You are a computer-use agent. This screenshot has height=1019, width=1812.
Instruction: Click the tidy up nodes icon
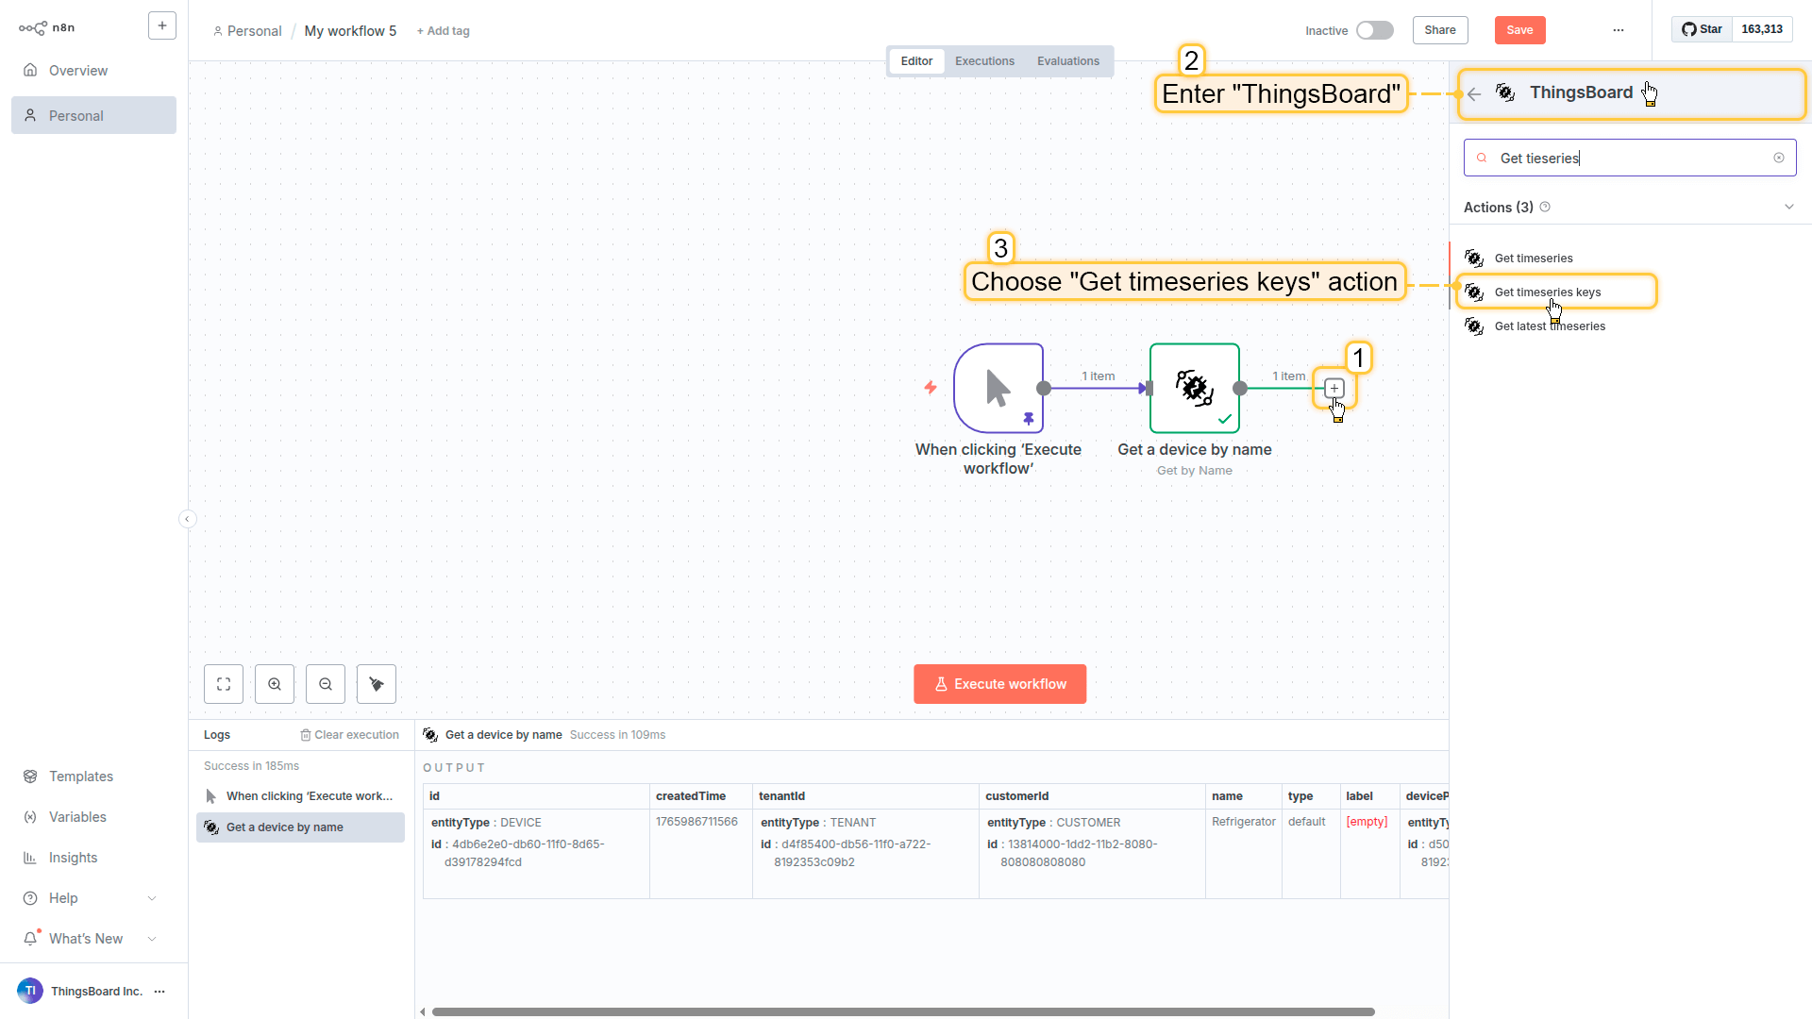[x=377, y=684]
